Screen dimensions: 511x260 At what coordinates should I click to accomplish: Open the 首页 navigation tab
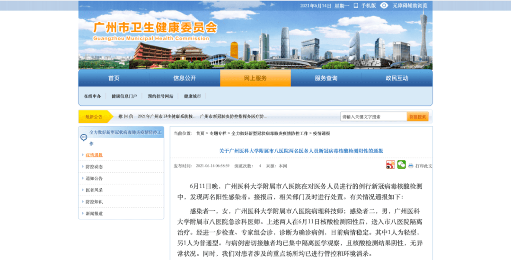(x=114, y=78)
